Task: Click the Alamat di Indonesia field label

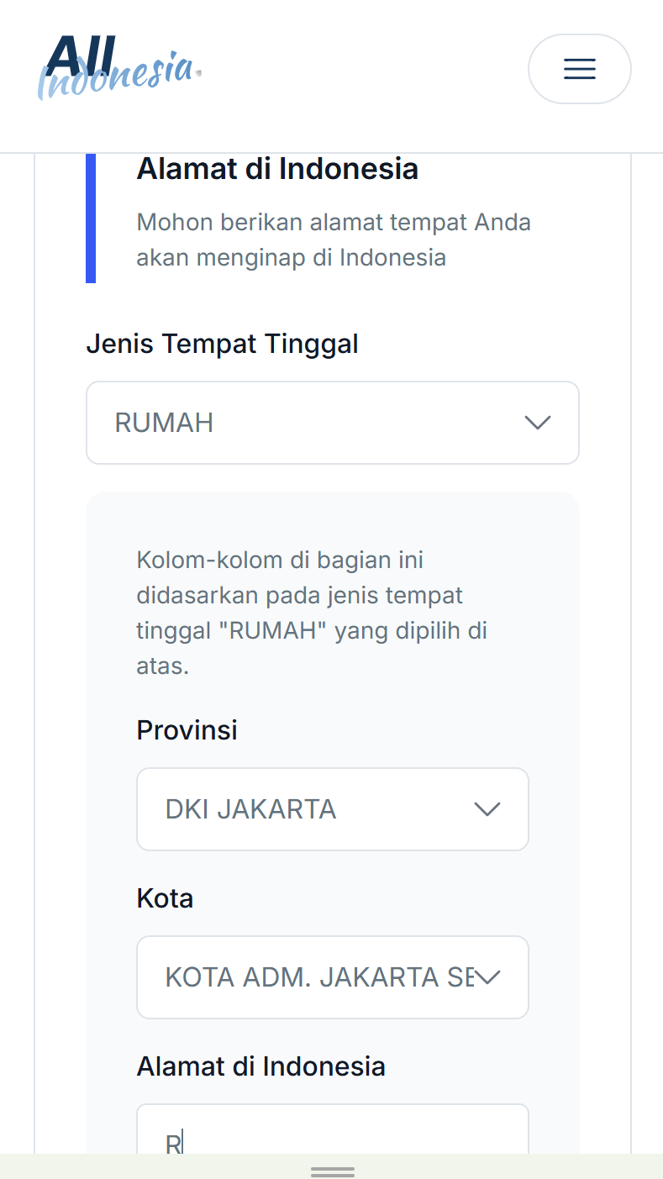Action: point(260,1066)
